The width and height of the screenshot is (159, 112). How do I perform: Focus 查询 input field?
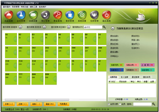point(142,104)
